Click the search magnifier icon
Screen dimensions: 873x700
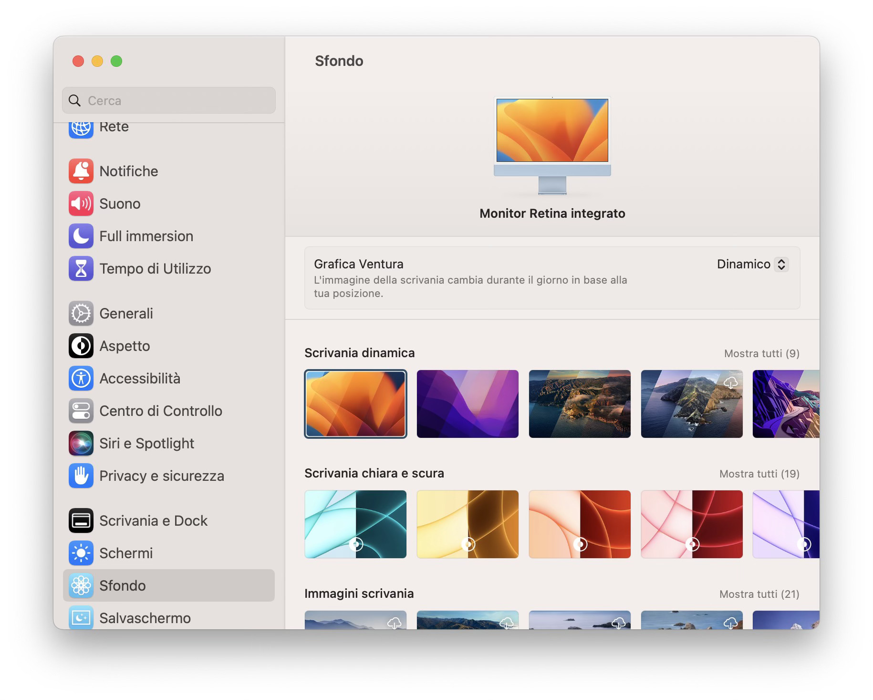point(74,100)
